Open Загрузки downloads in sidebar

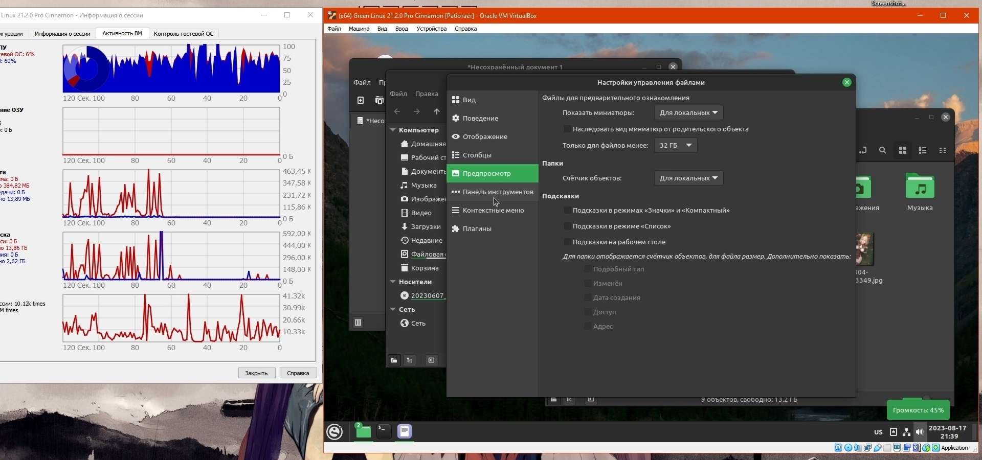point(420,227)
